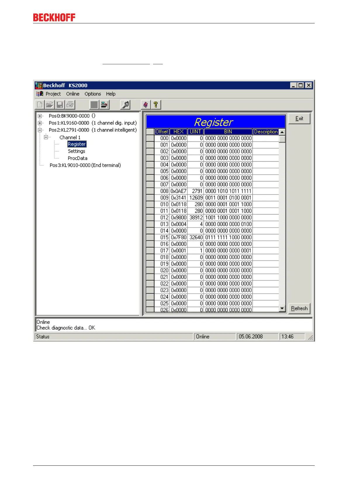This screenshot has height=492, width=348.
Task: Select the ProcData tree item
Action: coord(77,158)
